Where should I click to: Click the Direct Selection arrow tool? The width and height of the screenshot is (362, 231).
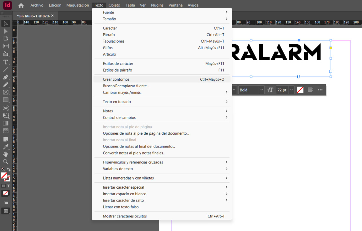(6, 31)
